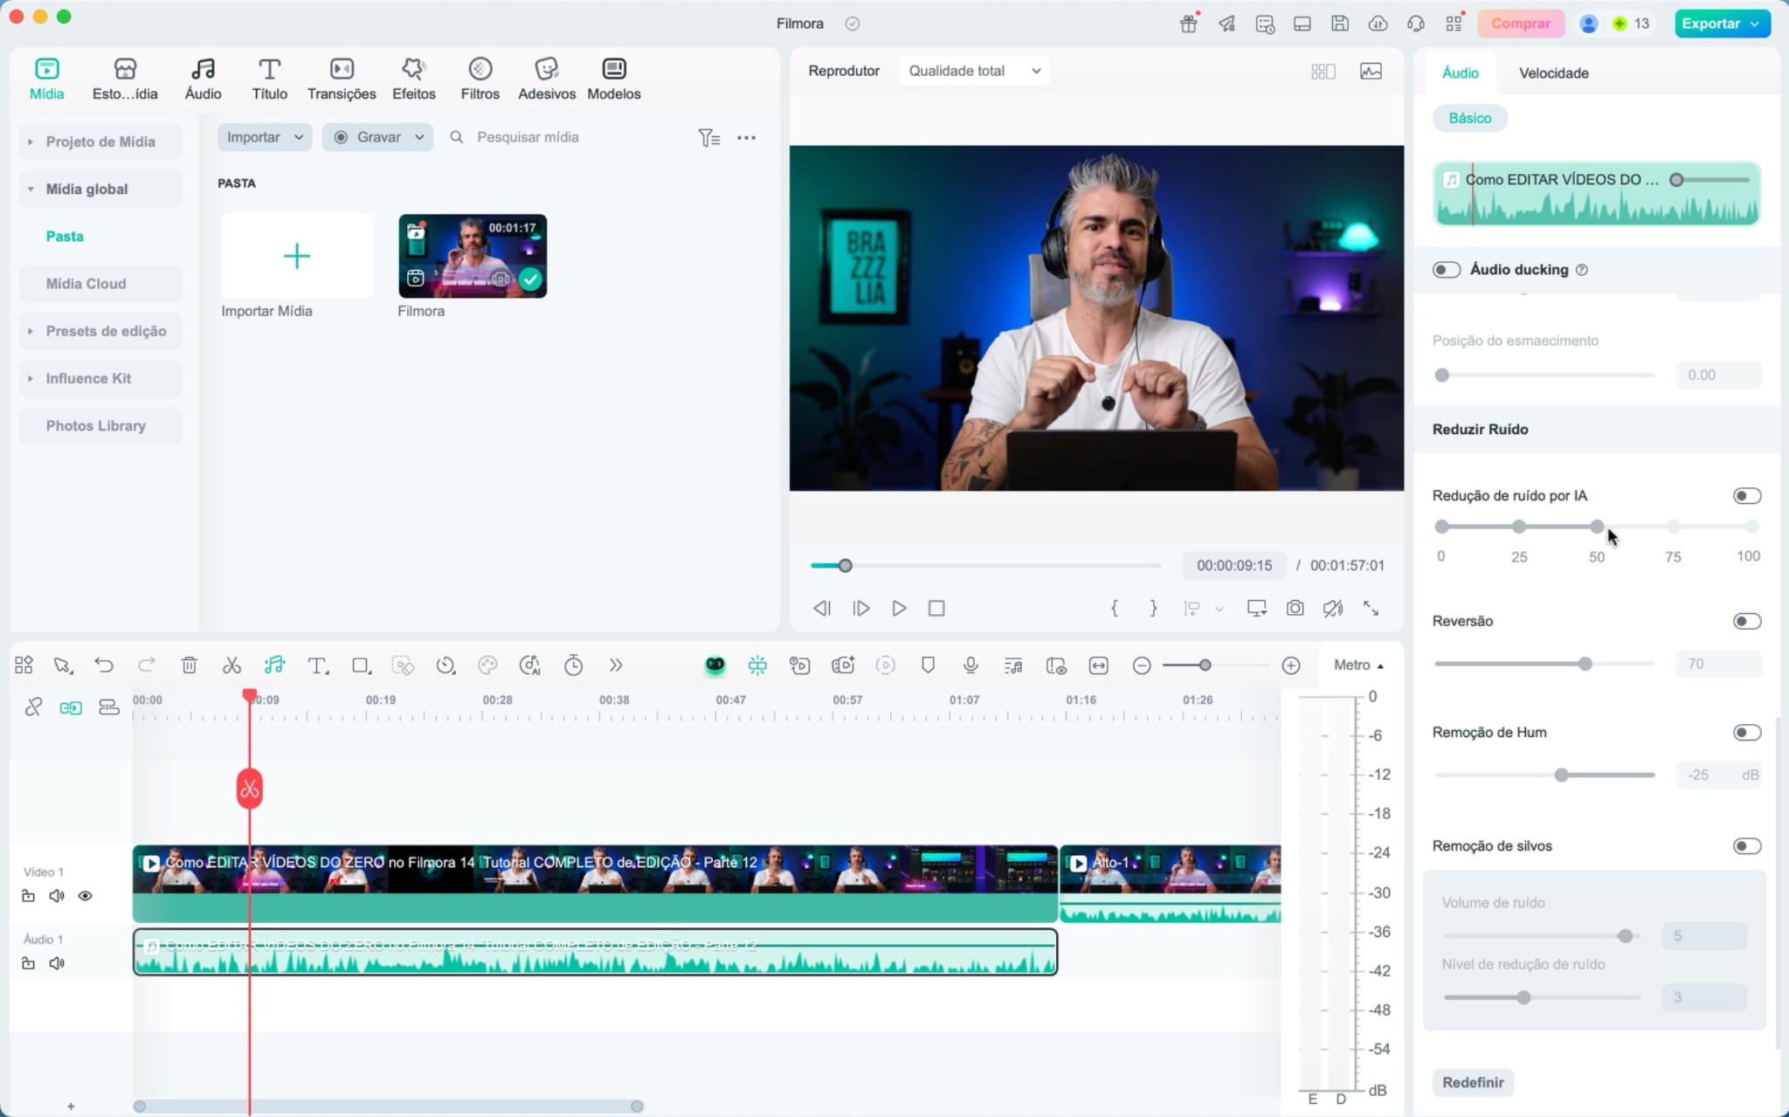Viewport: 1789px width, 1117px height.
Task: Toggle Áudio ducking switch
Action: click(x=1447, y=270)
